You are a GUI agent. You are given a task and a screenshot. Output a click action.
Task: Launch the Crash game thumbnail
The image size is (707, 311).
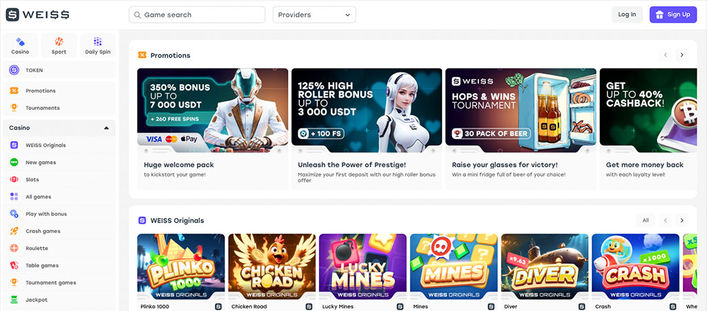tap(635, 267)
